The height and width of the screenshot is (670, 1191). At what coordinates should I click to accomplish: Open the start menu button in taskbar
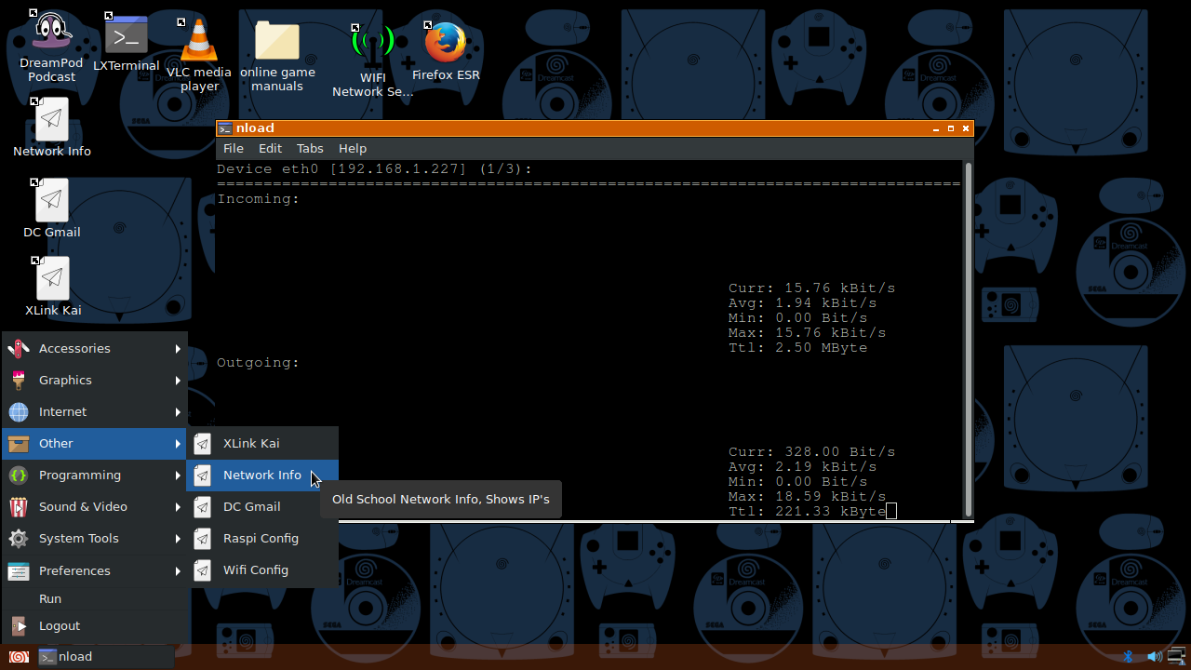click(x=19, y=657)
